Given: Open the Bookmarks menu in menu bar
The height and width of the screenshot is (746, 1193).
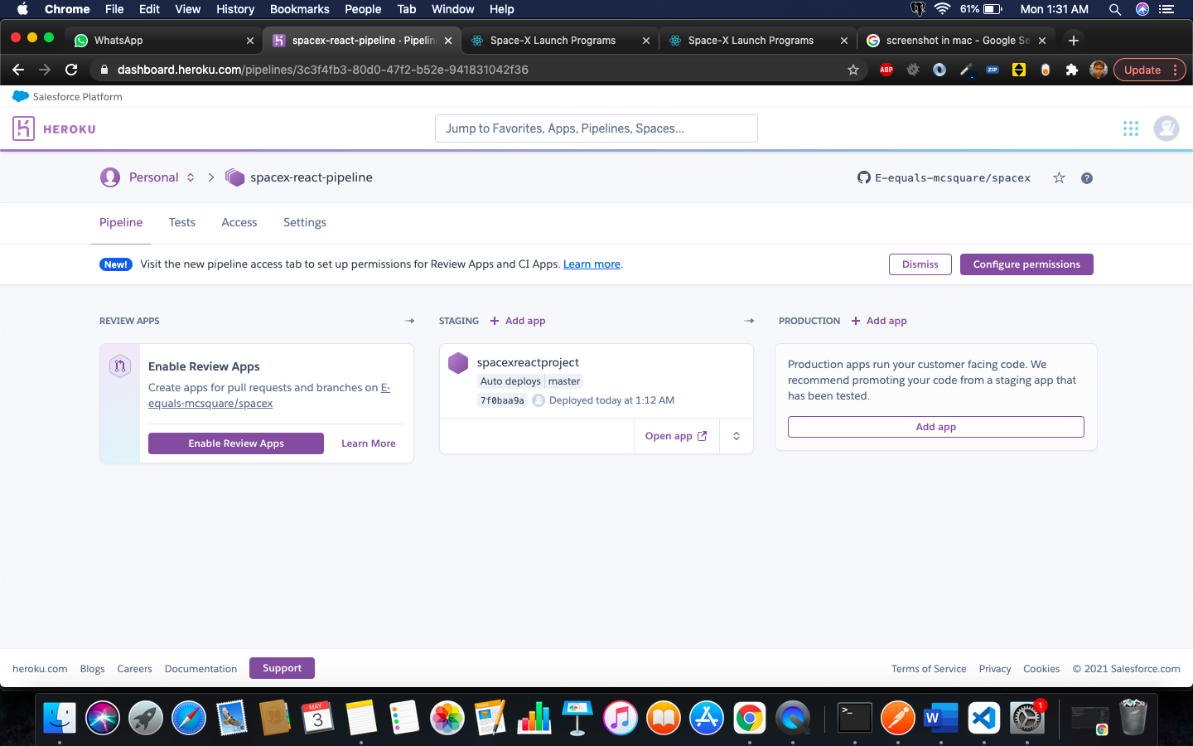Looking at the screenshot, I should click(299, 9).
